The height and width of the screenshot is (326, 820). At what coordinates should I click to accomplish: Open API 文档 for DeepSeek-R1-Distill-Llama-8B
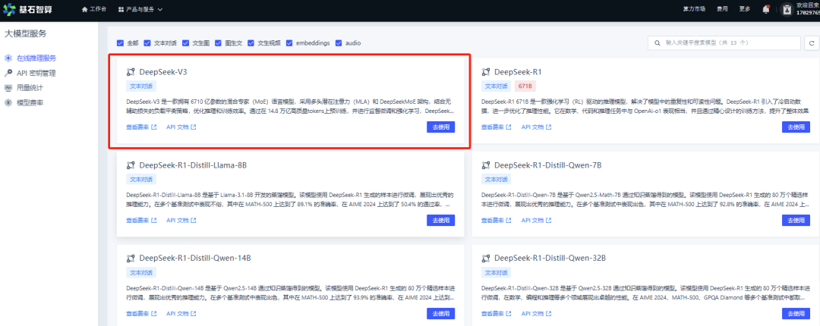(x=181, y=221)
